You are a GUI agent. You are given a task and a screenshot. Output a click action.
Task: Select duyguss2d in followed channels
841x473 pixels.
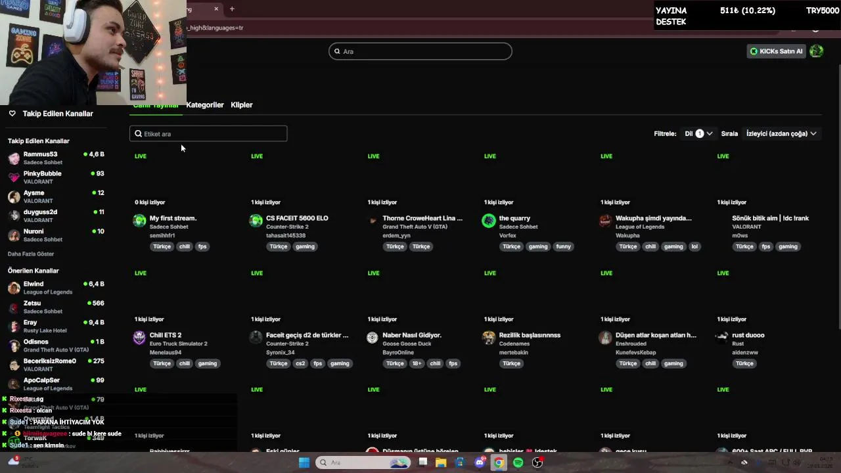tap(57, 215)
